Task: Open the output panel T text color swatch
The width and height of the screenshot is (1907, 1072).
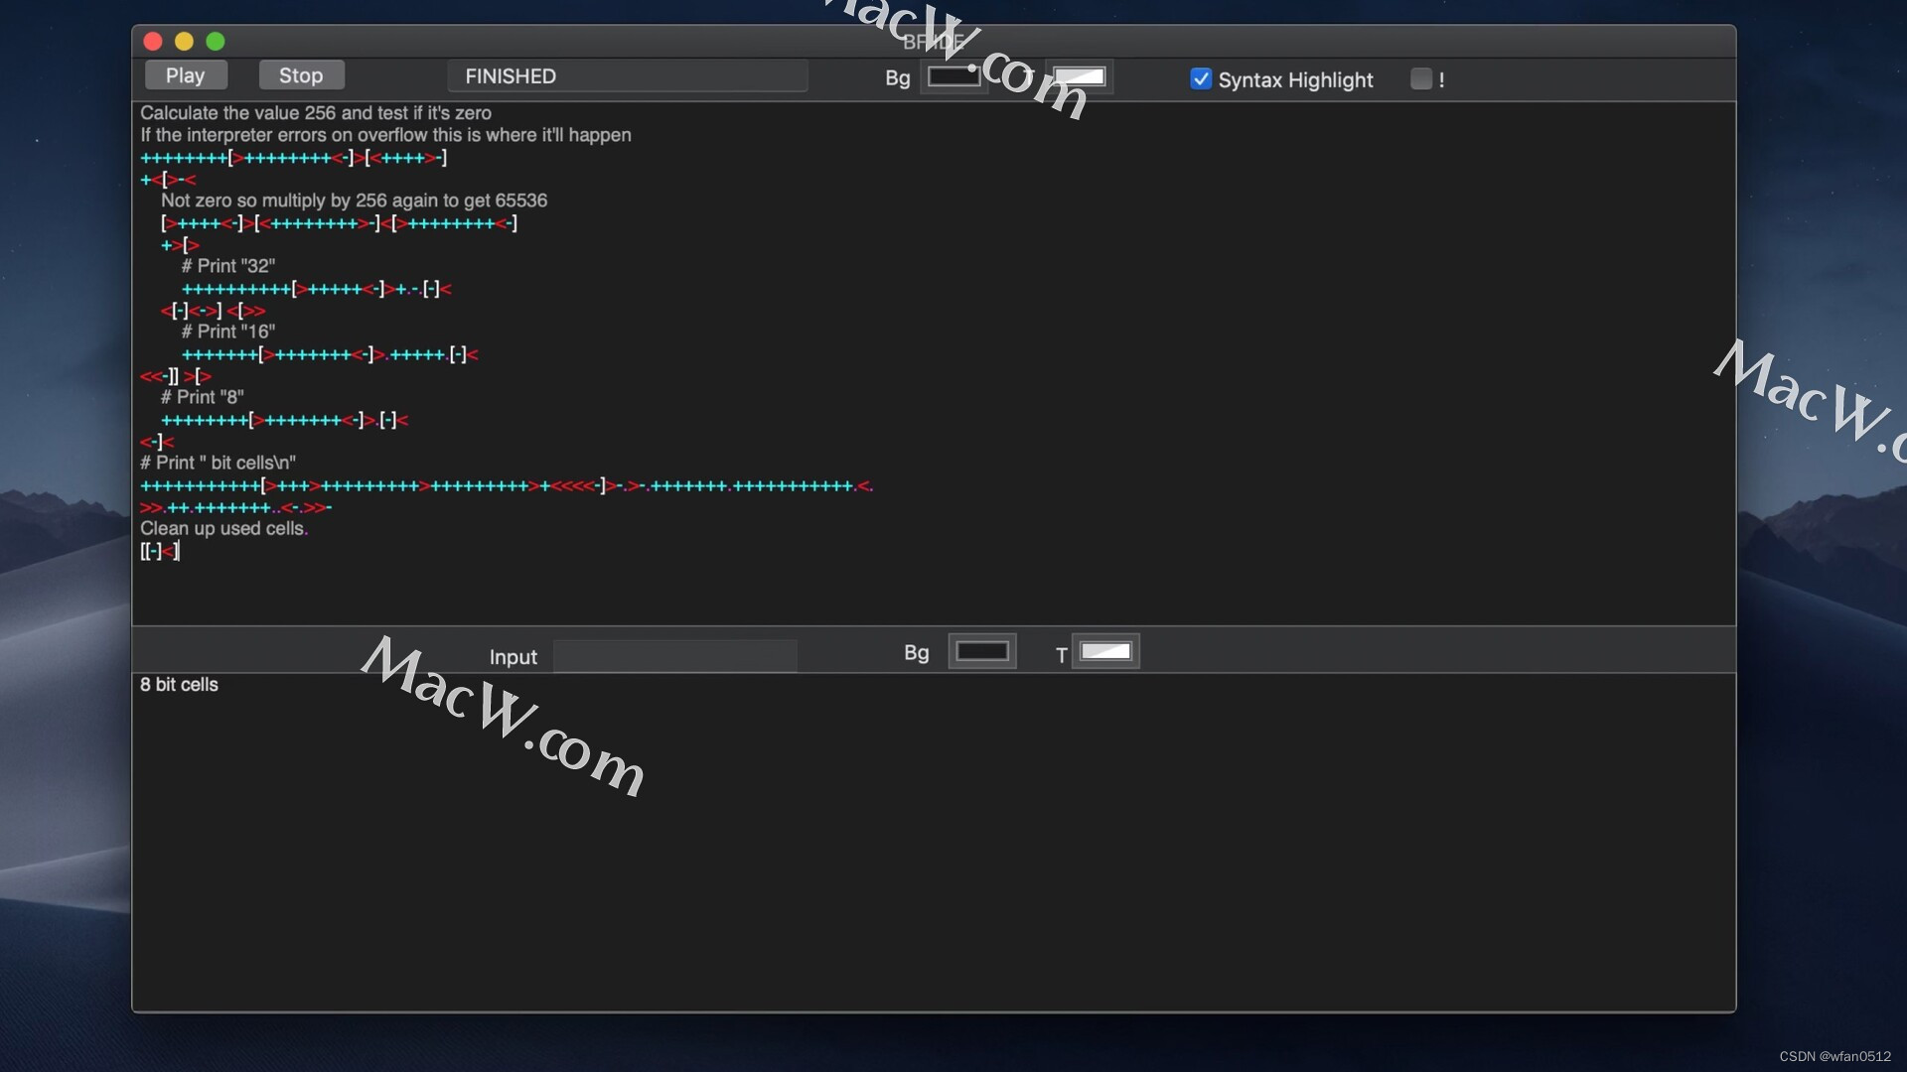Action: click(x=1105, y=652)
